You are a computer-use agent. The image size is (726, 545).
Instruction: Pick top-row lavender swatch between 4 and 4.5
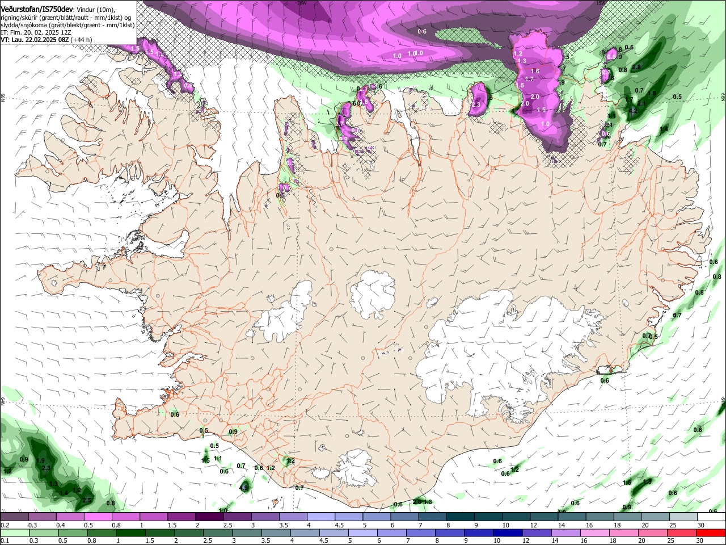click(320, 517)
